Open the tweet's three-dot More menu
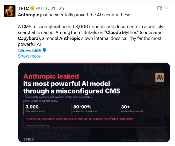Screen dimensions: 175x146 click(168, 8)
